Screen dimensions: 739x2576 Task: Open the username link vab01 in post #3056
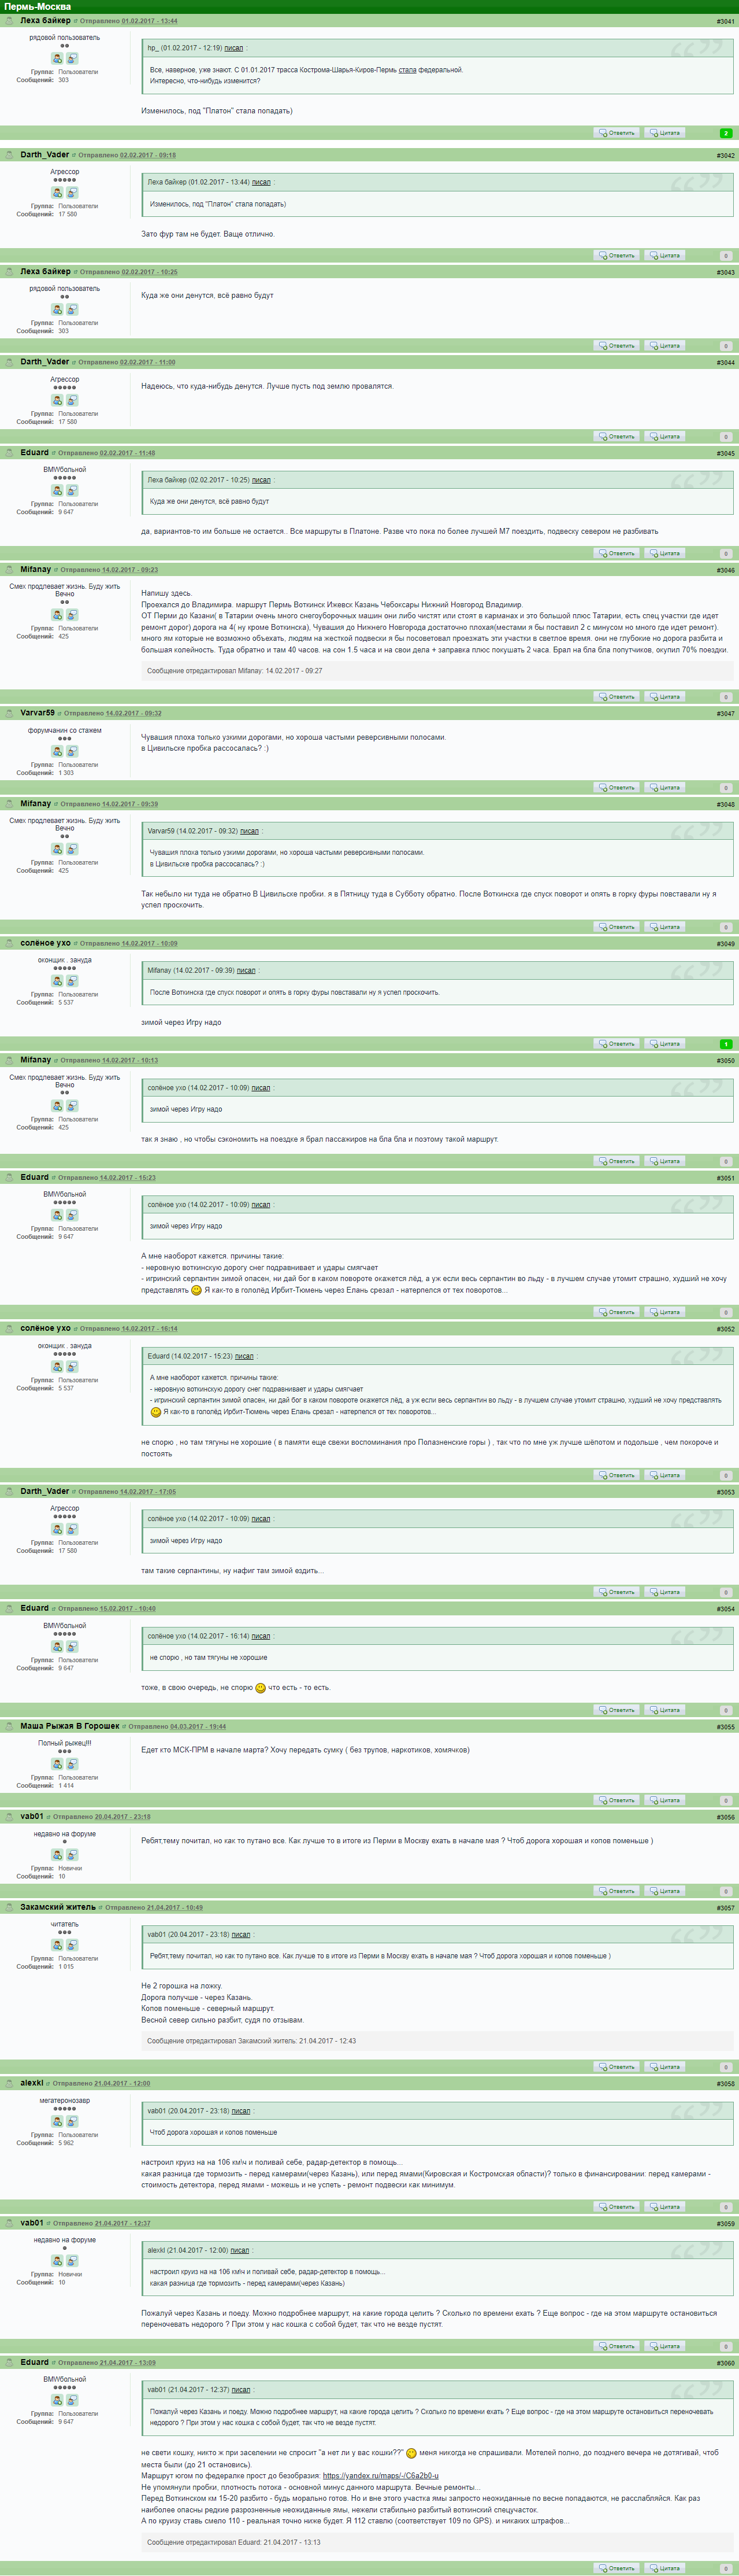click(32, 1816)
